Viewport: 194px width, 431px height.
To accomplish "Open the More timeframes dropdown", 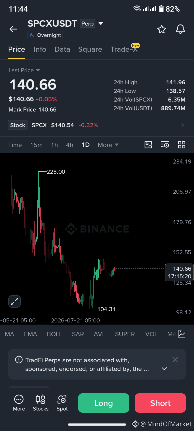I will click(108, 145).
